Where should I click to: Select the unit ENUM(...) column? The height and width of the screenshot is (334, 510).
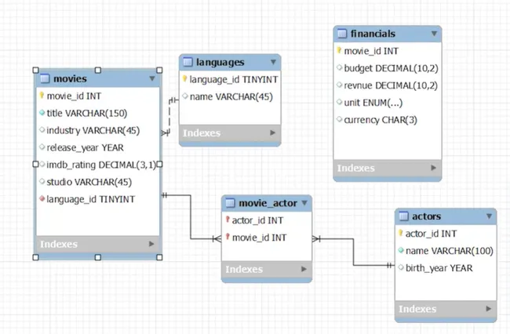point(373,103)
